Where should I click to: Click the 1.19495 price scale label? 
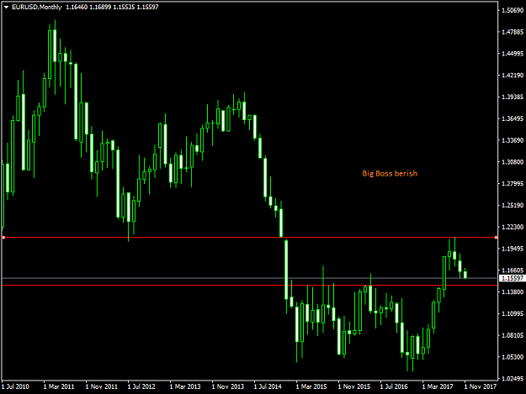click(513, 249)
